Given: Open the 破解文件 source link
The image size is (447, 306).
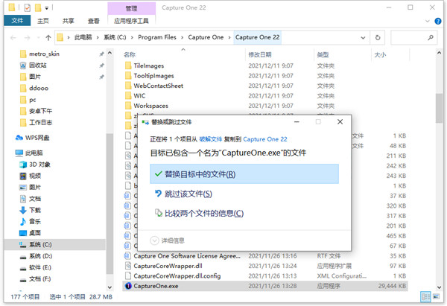Looking at the screenshot, I should 210,139.
